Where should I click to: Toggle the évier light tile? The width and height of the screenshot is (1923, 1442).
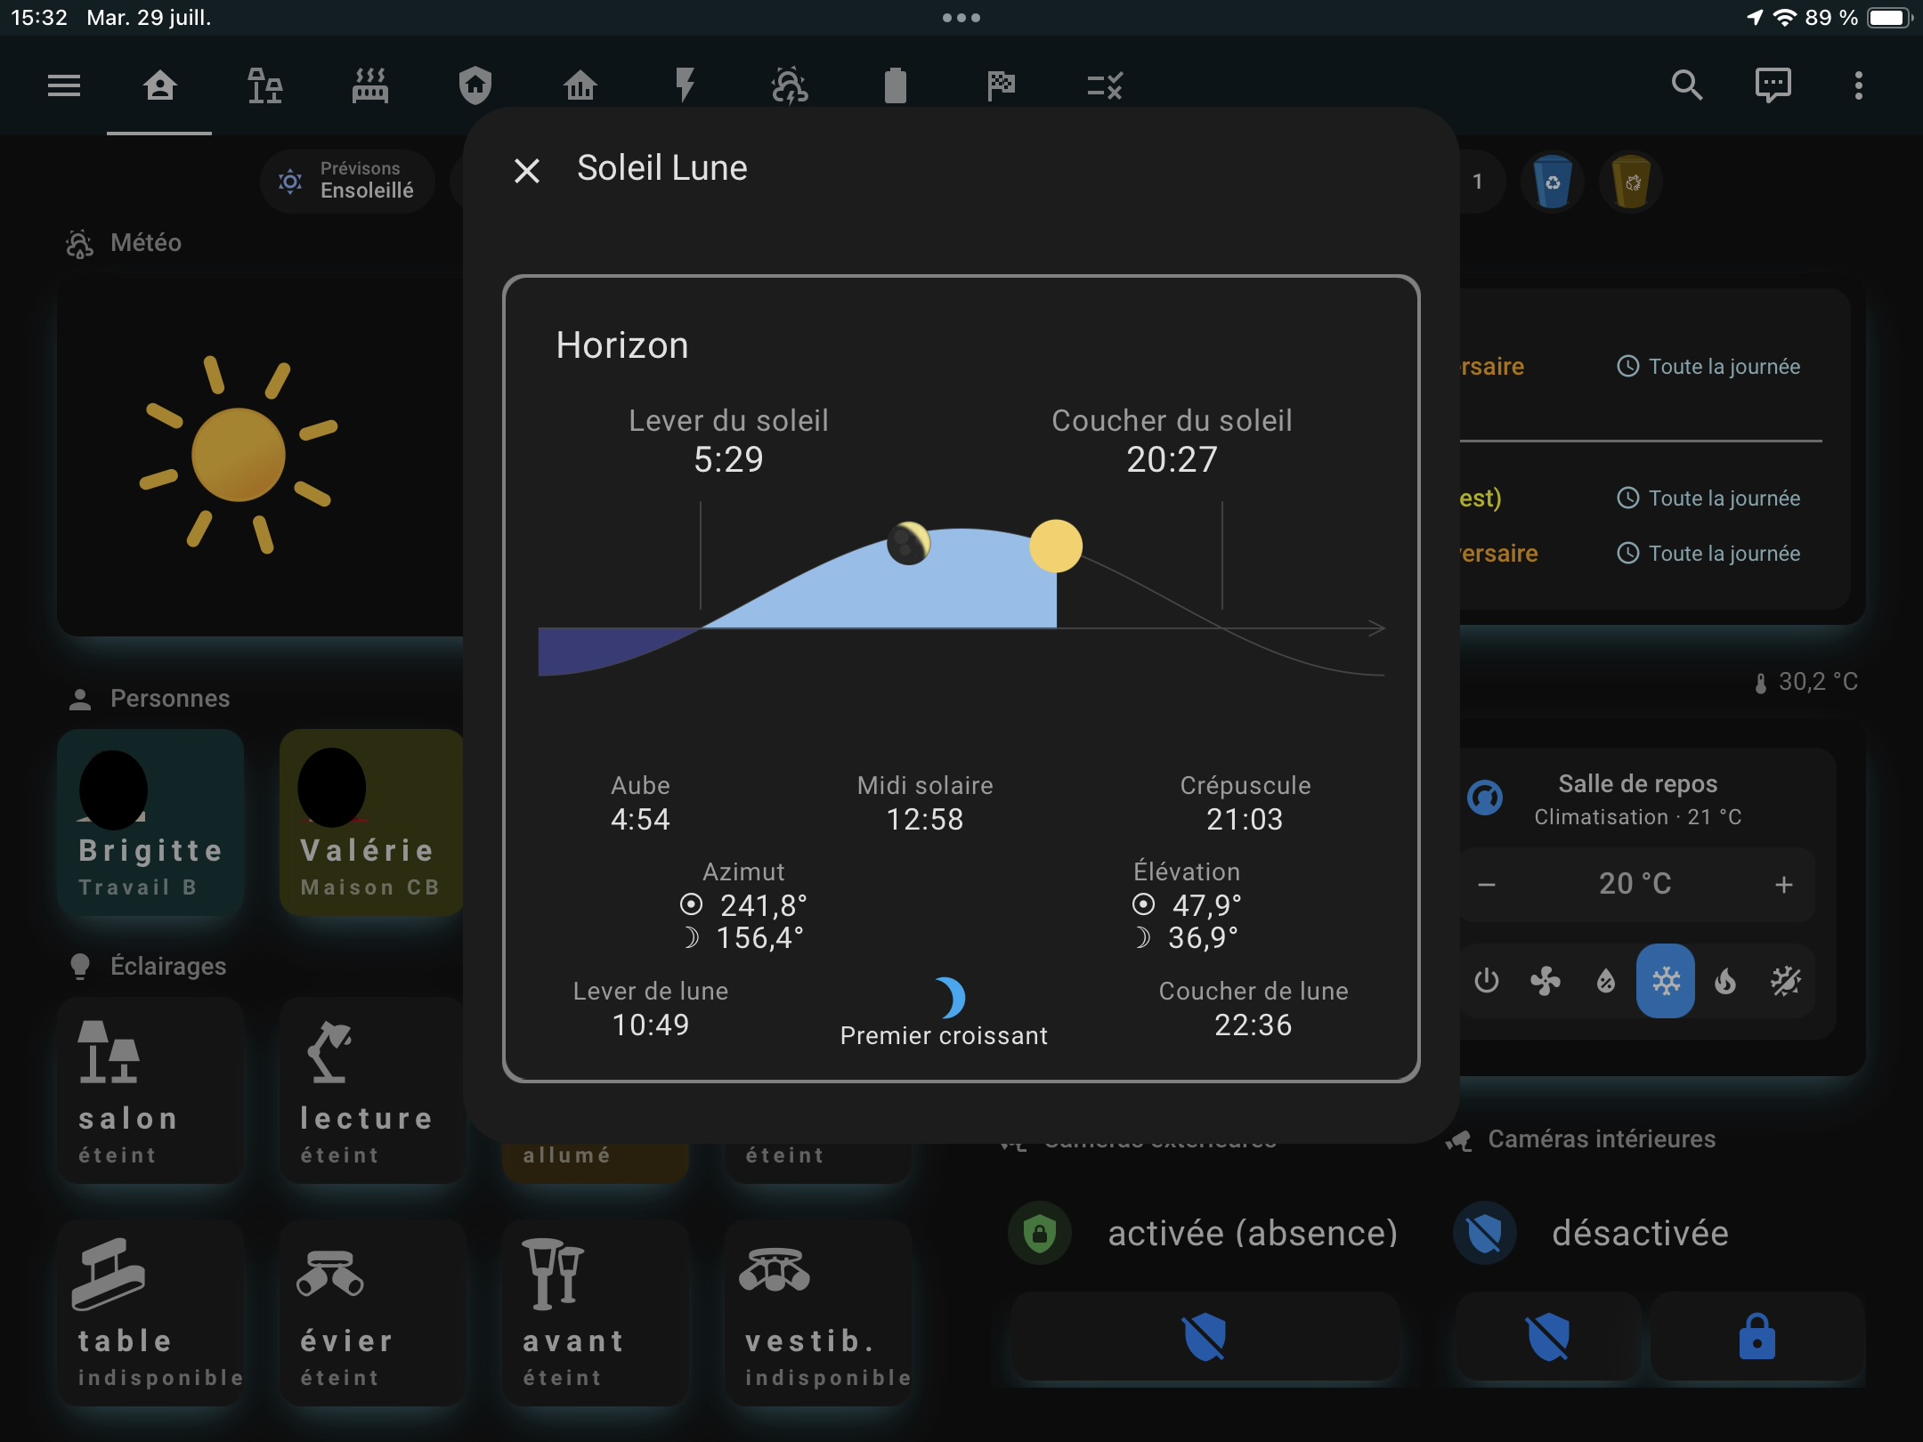tap(372, 1312)
